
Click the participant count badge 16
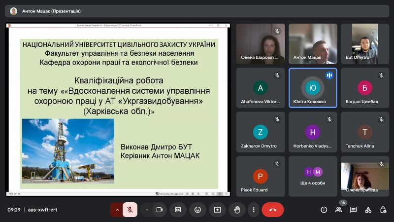343,203
